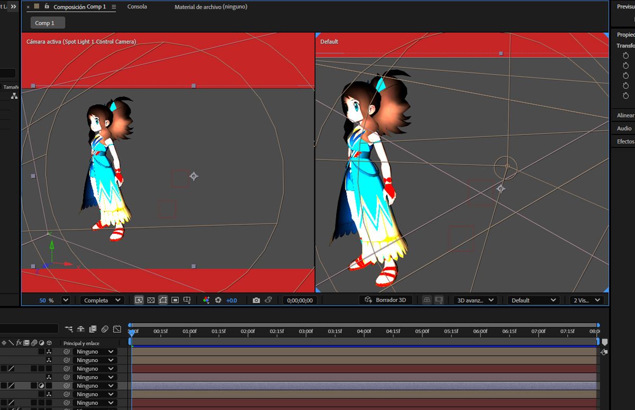
Task: Open the Previsu panel tab
Action: (x=625, y=7)
